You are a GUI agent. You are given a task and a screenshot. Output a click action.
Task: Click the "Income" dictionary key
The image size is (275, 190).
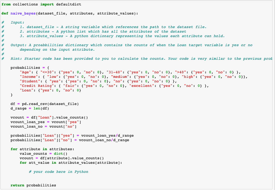click(27, 77)
